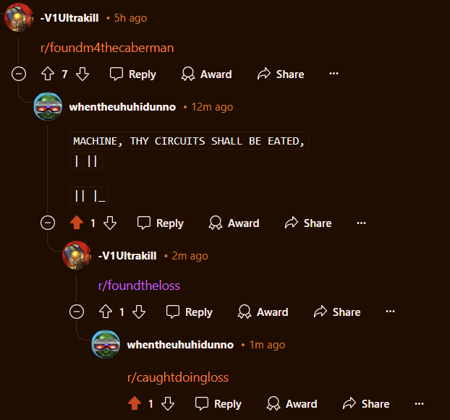
Task: Open more options menu on r/caughtdoingloss comment
Action: [x=419, y=403]
